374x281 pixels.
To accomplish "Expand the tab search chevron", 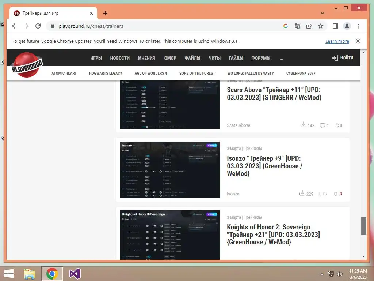I will [x=323, y=13].
